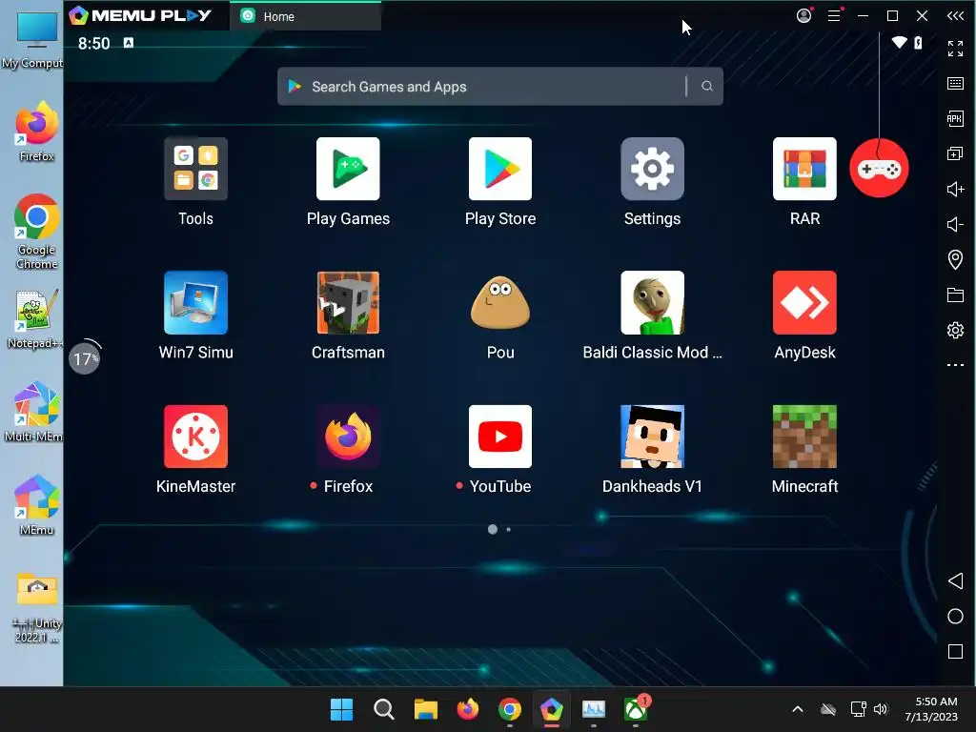Open the keymapping keyboard tool

pyautogui.click(x=955, y=84)
